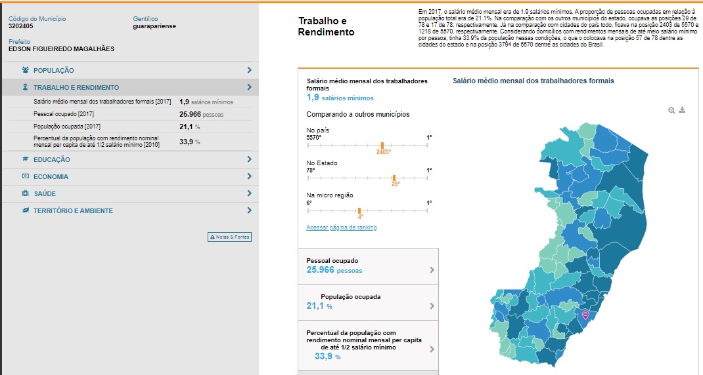The width and height of the screenshot is (703, 375).
Task: Click the gentílico guarapariense text
Action: point(154,26)
